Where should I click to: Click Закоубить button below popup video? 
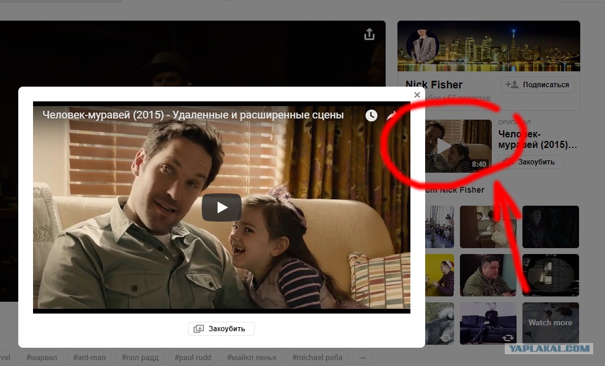[221, 329]
